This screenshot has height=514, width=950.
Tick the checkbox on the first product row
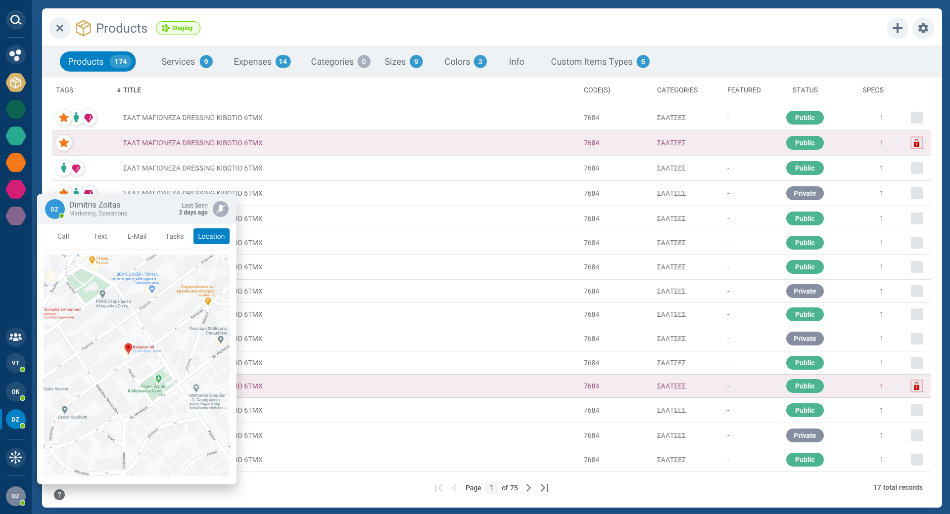[916, 118]
